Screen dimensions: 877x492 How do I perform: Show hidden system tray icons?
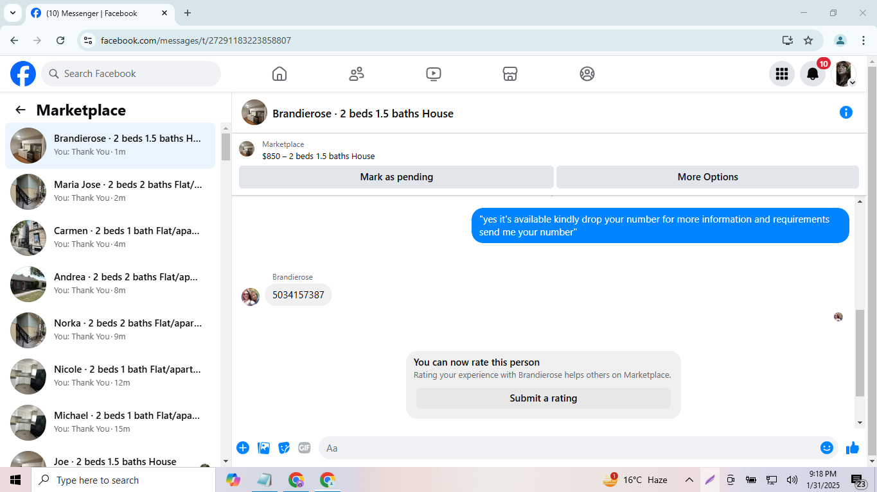(689, 480)
